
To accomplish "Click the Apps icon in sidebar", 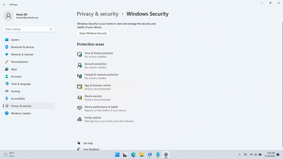I will pos(7,69).
